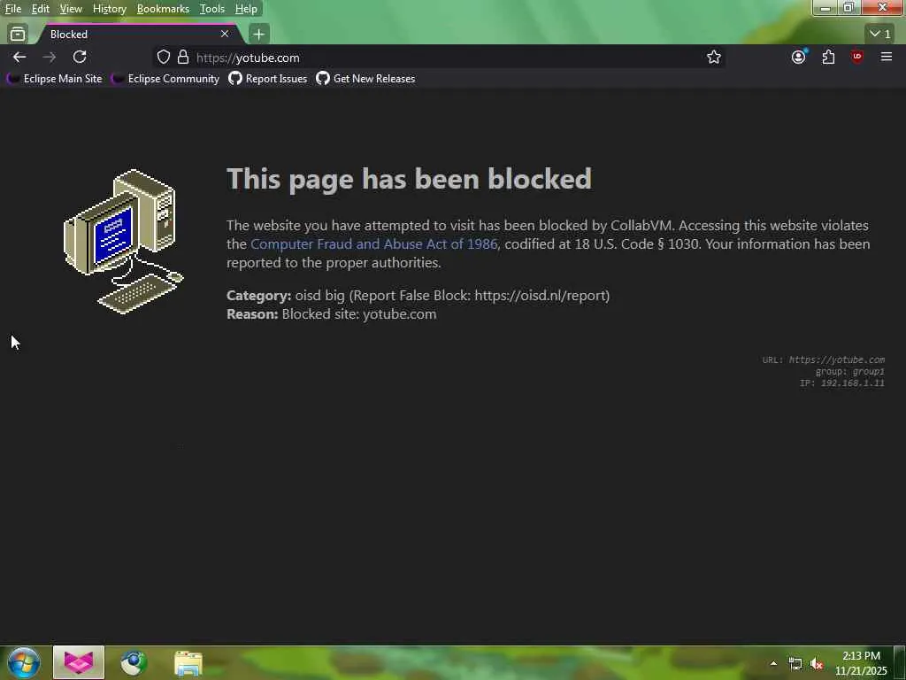Click the retro computer illustration

[123, 242]
